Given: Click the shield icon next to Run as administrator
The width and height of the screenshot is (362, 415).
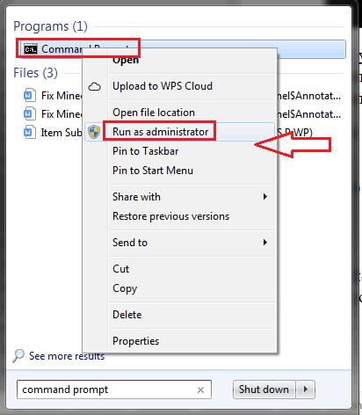Looking at the screenshot, I should 94,132.
